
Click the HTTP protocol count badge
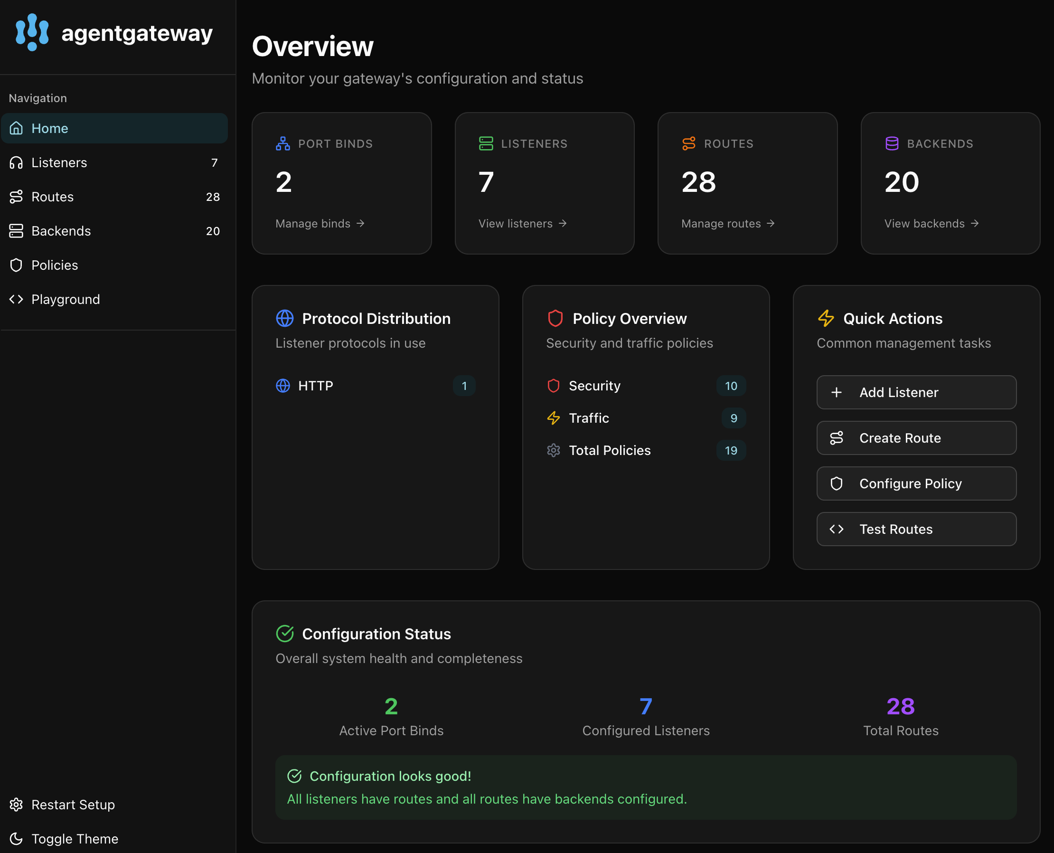click(x=464, y=386)
